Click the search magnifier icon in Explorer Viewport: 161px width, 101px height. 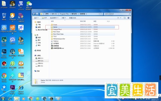pos(130,14)
